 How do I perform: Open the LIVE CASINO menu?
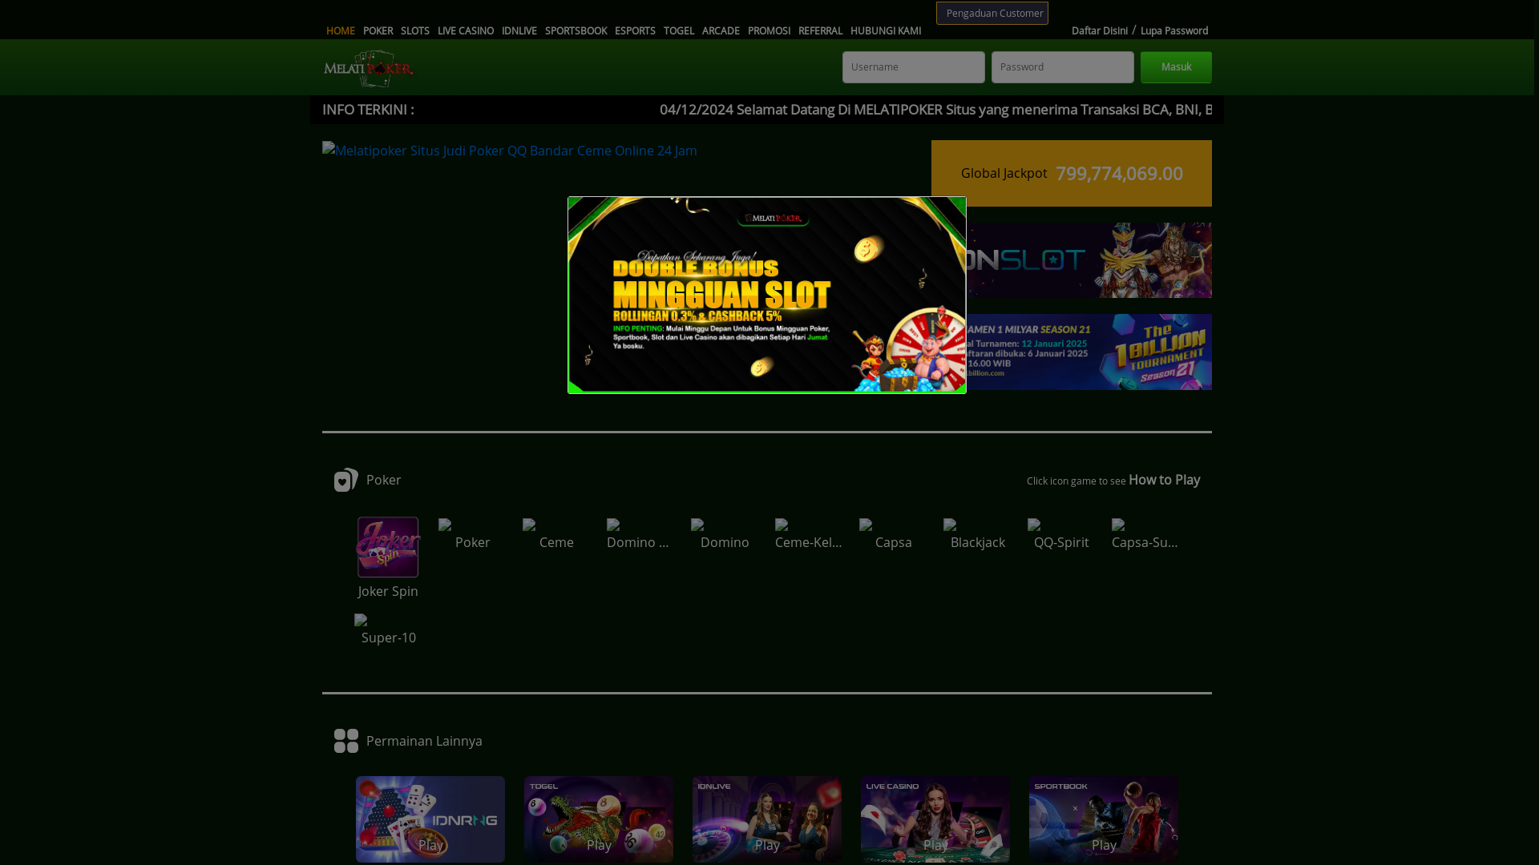pos(465,30)
